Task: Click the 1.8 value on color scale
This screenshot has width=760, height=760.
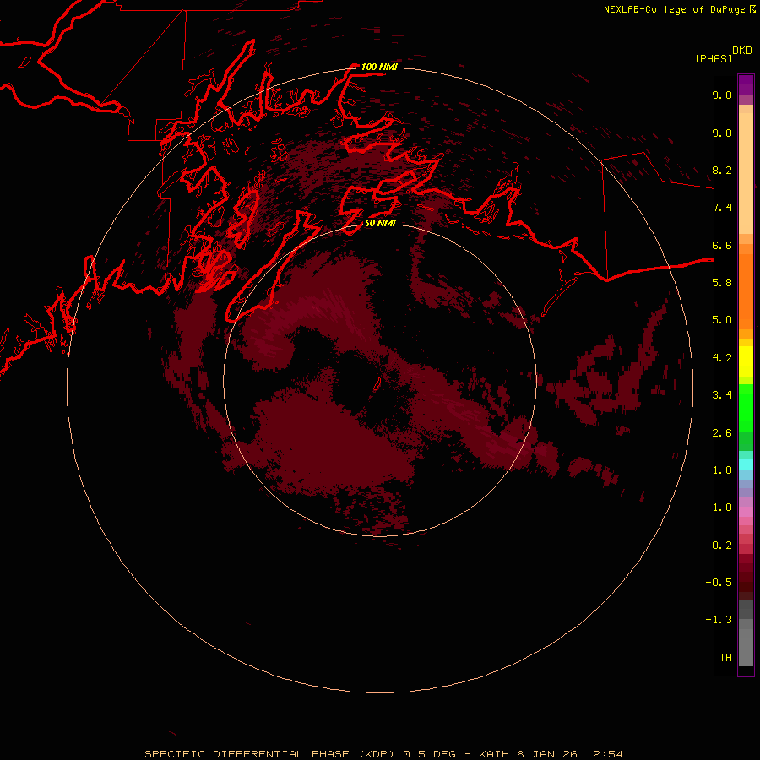Action: tap(722, 470)
